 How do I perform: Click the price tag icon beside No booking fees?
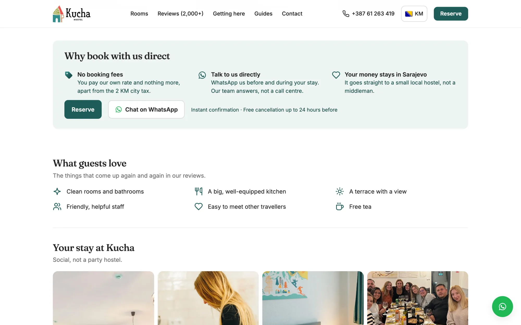tap(69, 75)
